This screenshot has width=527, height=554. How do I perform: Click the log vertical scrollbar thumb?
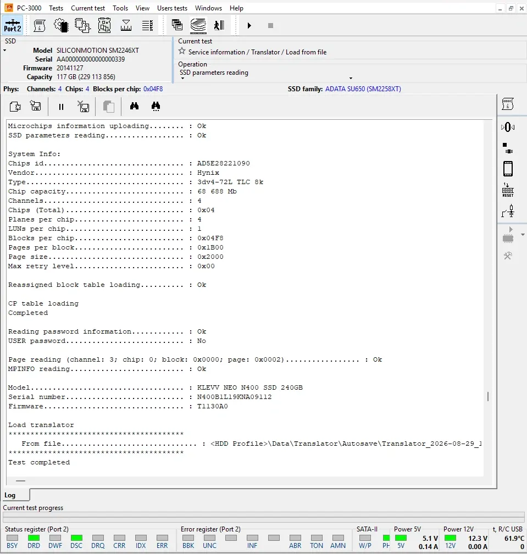click(x=488, y=396)
